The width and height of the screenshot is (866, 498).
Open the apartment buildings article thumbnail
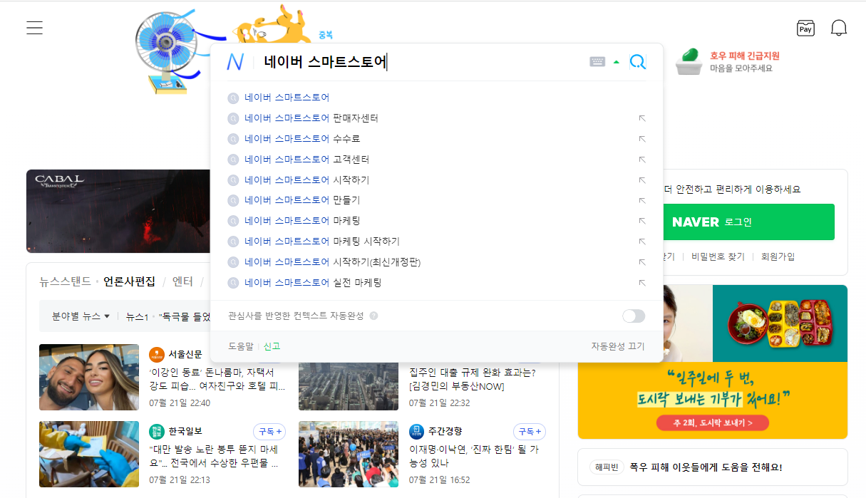coord(349,386)
